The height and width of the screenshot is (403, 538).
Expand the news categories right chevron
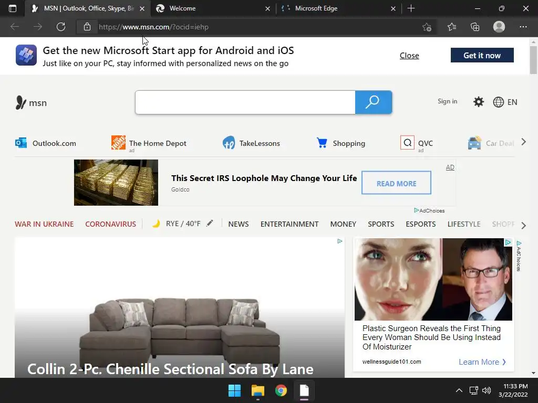tap(523, 226)
